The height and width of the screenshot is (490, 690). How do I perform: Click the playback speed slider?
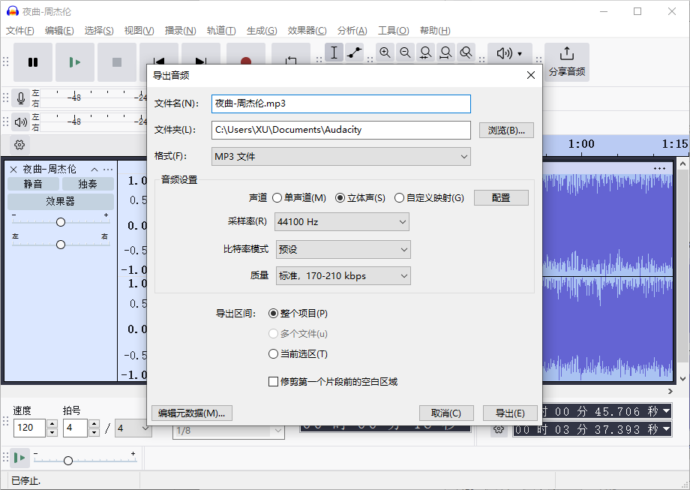(x=67, y=460)
